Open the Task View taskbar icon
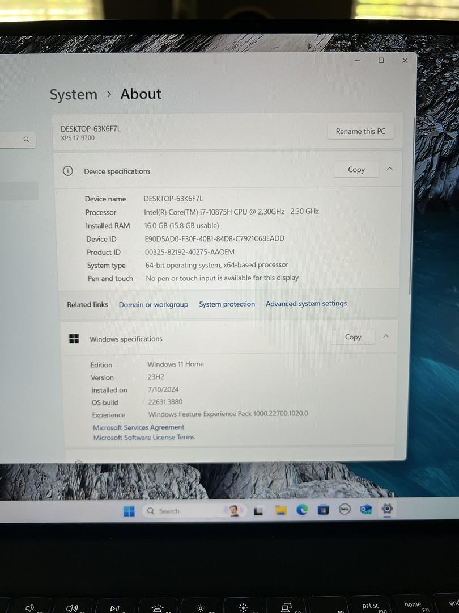Image resolution: width=459 pixels, height=613 pixels. coord(258,511)
